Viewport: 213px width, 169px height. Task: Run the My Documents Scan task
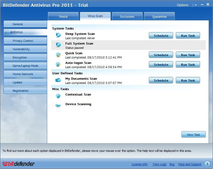(188, 80)
